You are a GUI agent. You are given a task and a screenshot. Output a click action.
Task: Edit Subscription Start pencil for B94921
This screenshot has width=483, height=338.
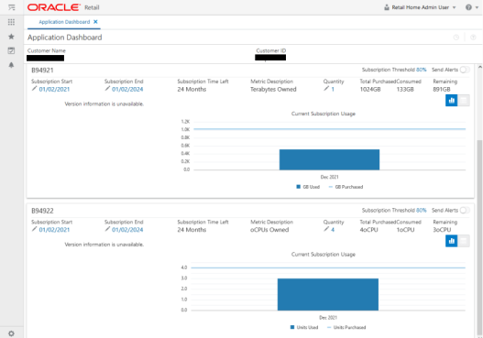point(34,89)
